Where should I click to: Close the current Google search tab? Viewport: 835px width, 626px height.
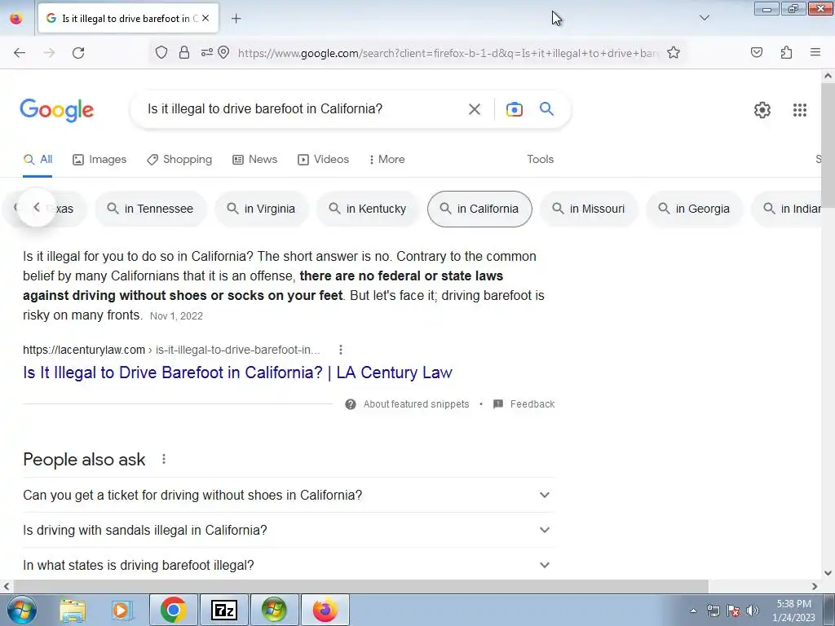205,18
